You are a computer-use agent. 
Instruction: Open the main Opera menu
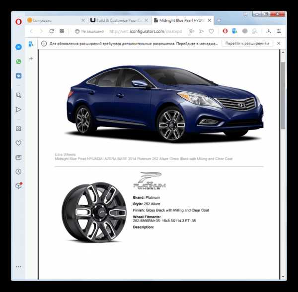(18, 20)
